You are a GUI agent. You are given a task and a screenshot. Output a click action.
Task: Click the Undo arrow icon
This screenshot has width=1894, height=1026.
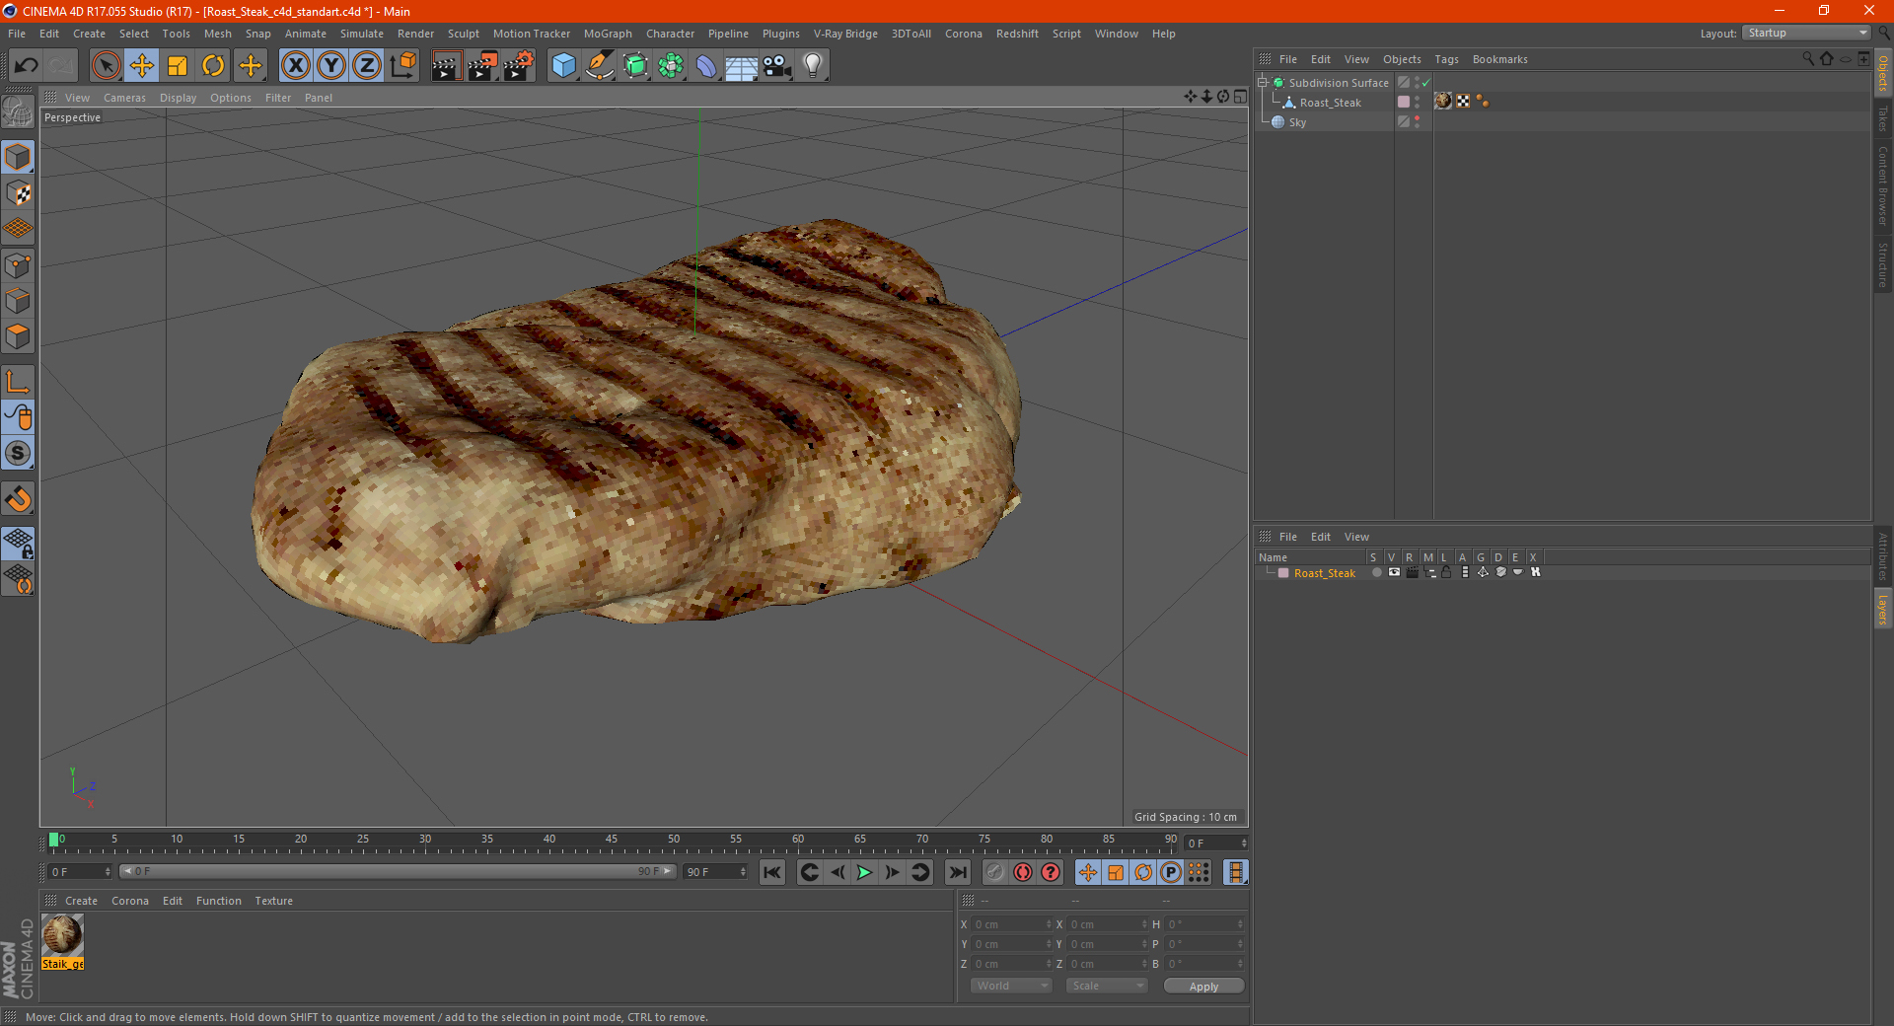[x=26, y=66]
